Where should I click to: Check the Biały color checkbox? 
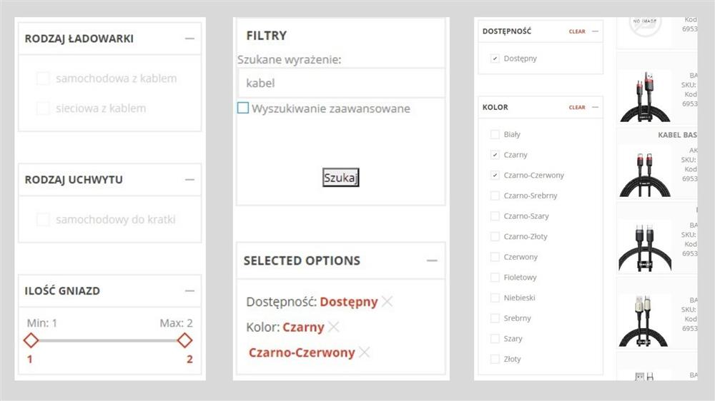click(495, 134)
